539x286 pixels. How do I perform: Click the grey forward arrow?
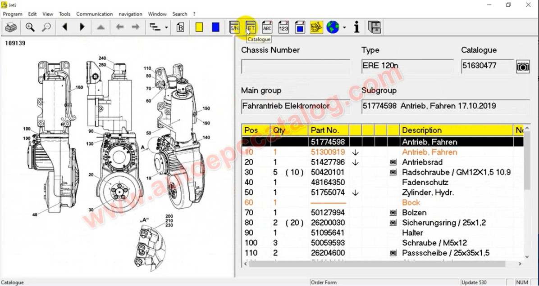(x=136, y=27)
